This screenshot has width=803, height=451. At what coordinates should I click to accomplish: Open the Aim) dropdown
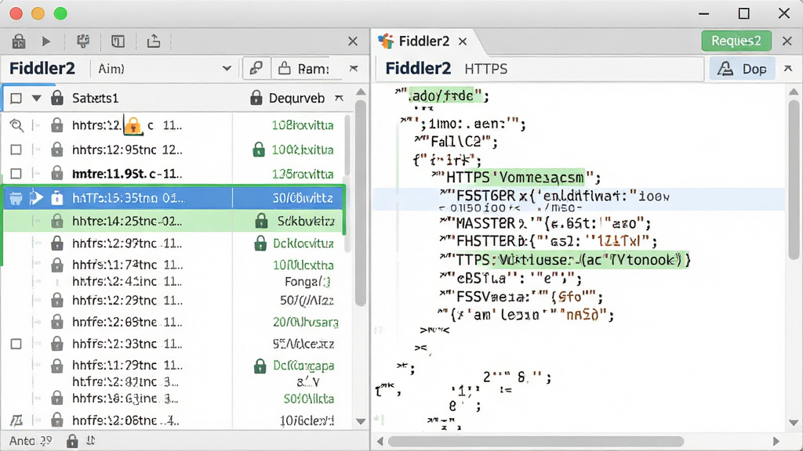click(163, 69)
